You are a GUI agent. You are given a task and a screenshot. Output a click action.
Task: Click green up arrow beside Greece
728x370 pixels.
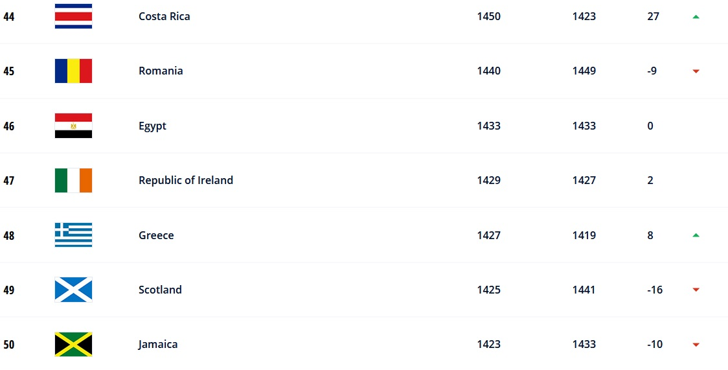coord(696,235)
